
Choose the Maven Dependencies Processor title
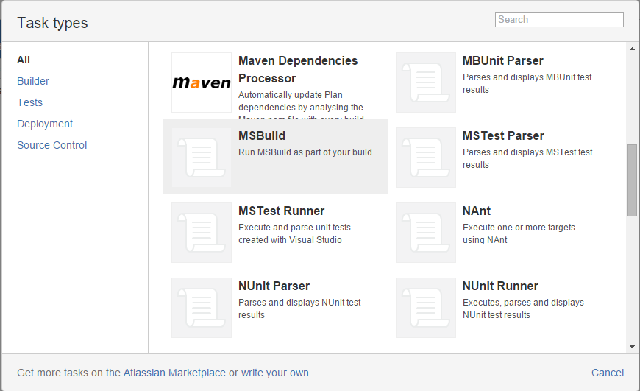(298, 69)
